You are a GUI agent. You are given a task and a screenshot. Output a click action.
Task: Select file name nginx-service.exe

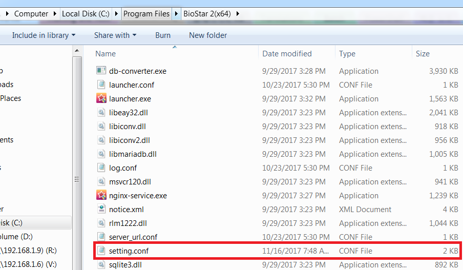(138, 196)
